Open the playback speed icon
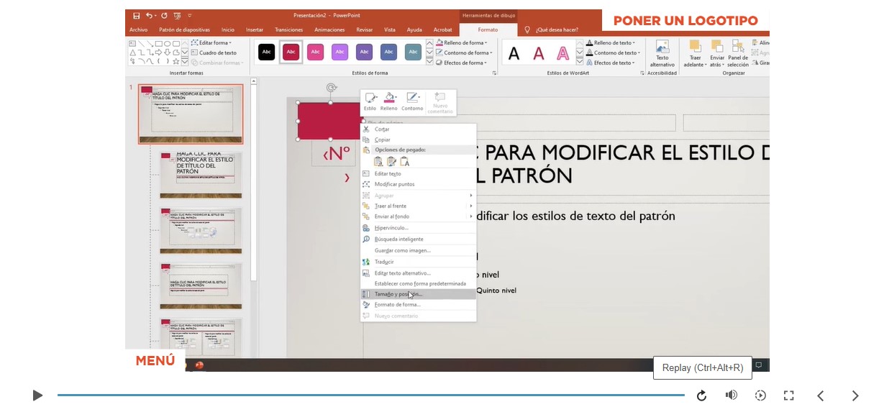This screenshot has width=884, height=412. click(x=760, y=395)
